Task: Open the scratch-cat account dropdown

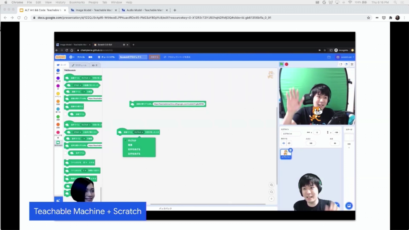Action: click(345, 57)
